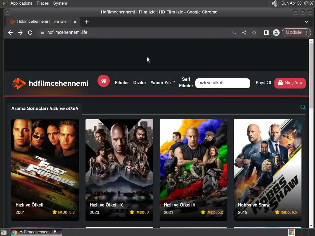Click the Giriş Yap login button
This screenshot has width=315, height=236.
pos(290,83)
